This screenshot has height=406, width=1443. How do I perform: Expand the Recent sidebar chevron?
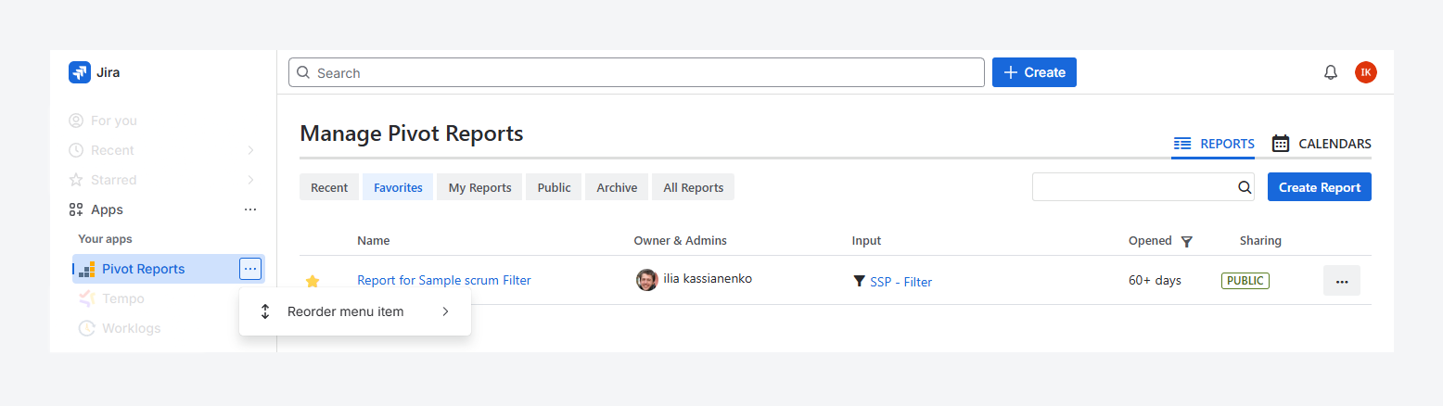250,150
